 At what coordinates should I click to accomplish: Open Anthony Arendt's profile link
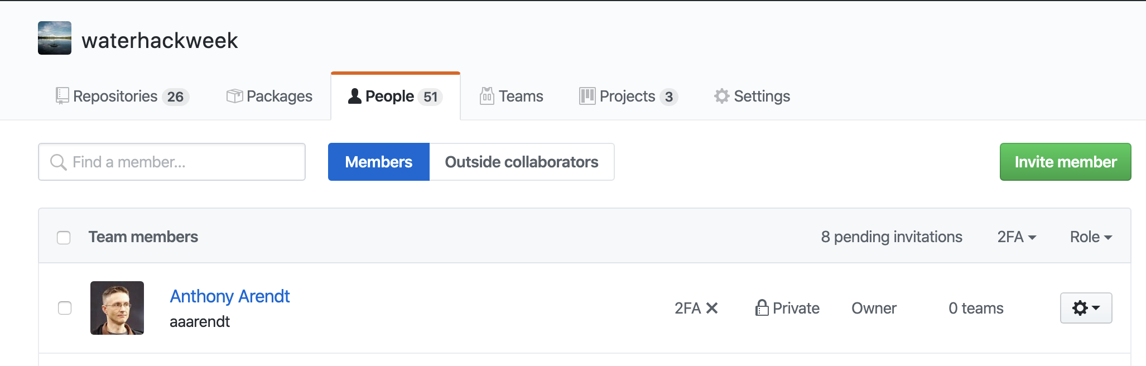click(229, 296)
